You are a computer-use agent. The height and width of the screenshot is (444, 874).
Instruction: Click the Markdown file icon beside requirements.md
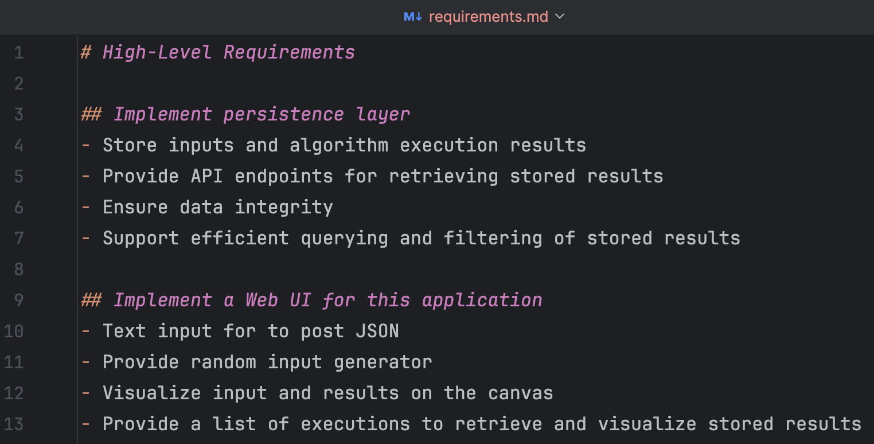pos(412,17)
